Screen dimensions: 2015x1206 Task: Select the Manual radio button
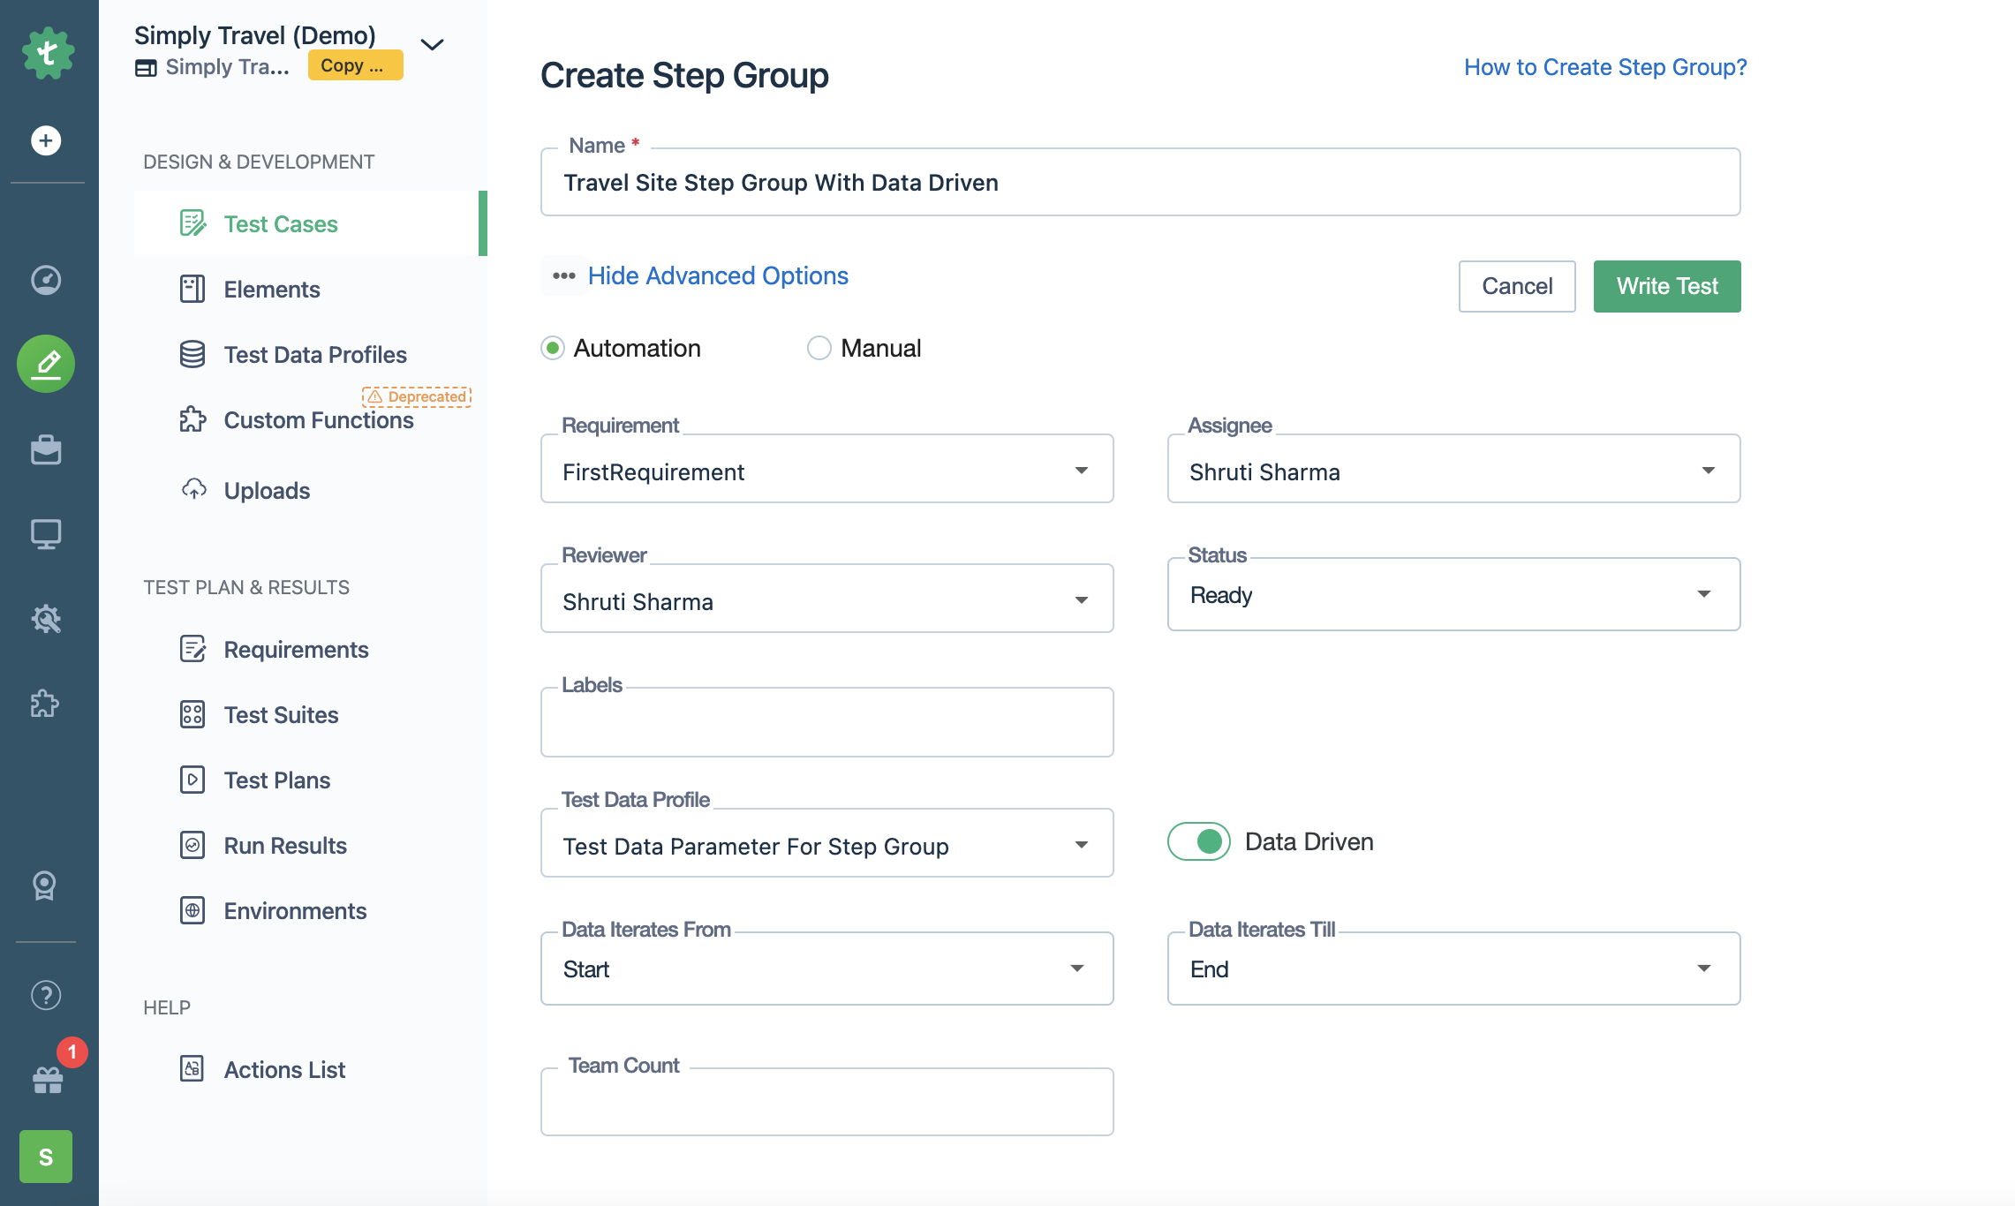click(x=818, y=346)
